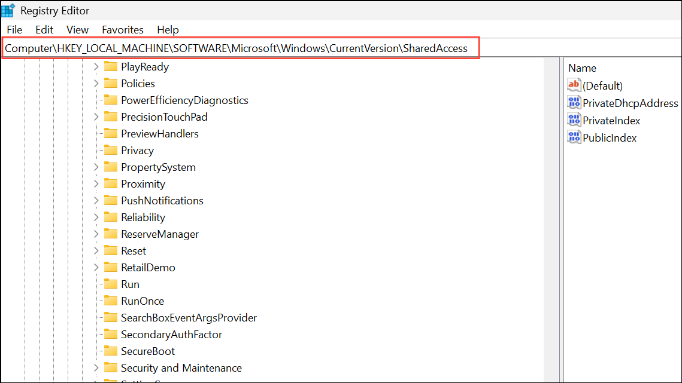
Task: Open the Favorites menu
Action: pyautogui.click(x=123, y=29)
